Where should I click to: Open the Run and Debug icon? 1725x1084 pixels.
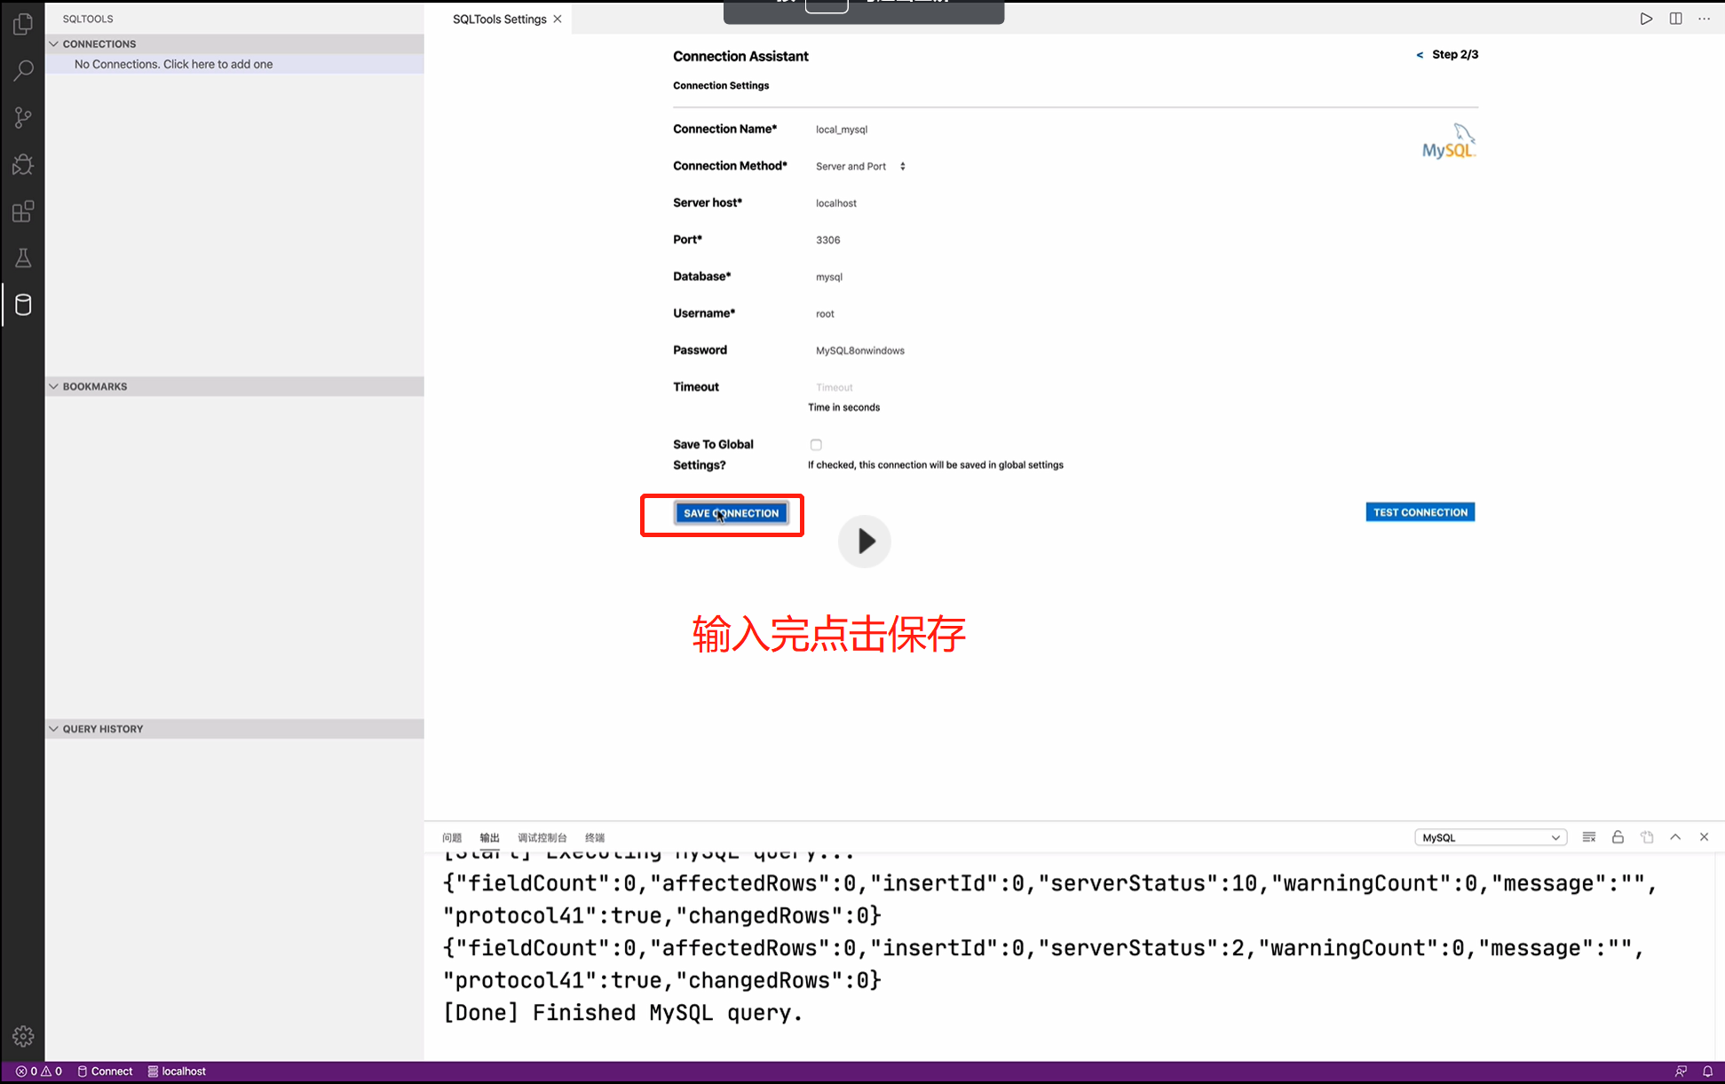click(23, 164)
